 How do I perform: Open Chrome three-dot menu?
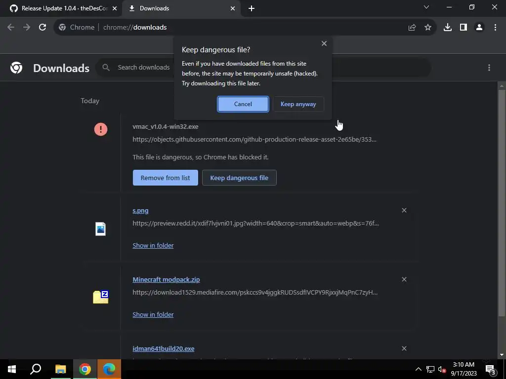point(495,28)
